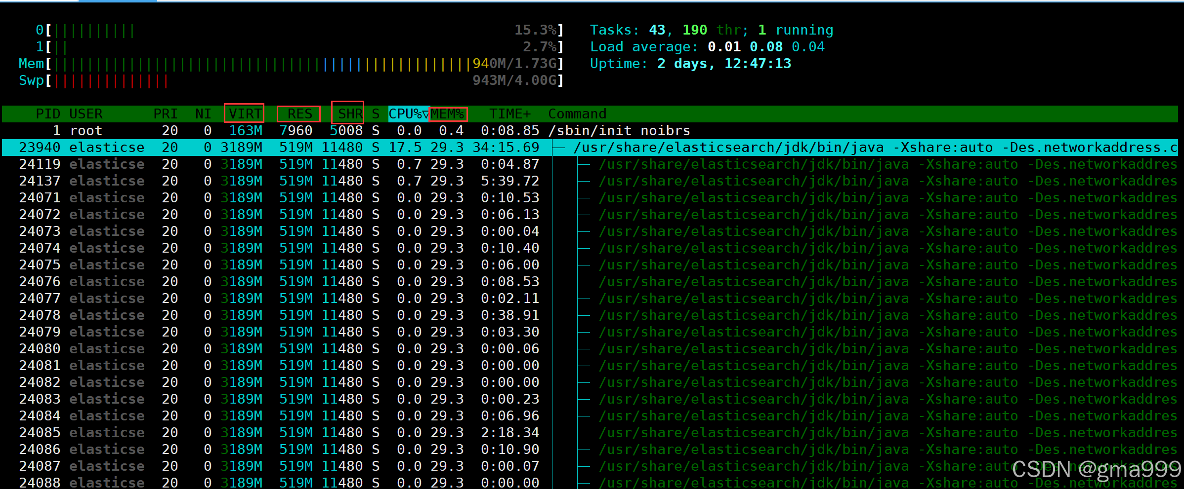1184x489 pixels.
Task: Select the process row with PID 24137
Action: click(x=590, y=181)
